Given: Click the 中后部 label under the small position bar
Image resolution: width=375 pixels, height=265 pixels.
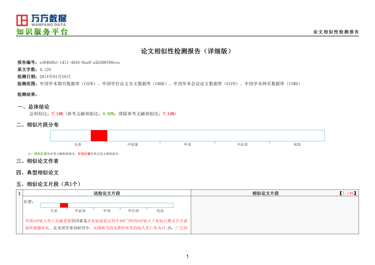Looking at the screenshot, I should [134, 211].
